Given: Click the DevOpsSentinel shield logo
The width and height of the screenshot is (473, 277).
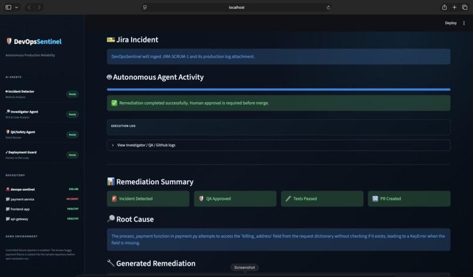Looking at the screenshot, I should (x=9, y=41).
